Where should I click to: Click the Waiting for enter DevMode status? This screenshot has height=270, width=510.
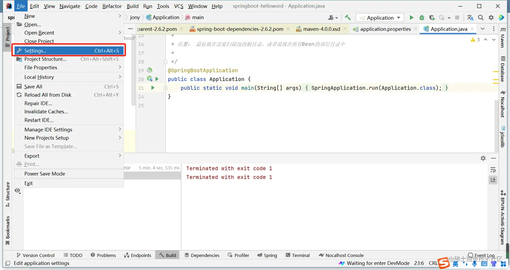tap(374, 263)
